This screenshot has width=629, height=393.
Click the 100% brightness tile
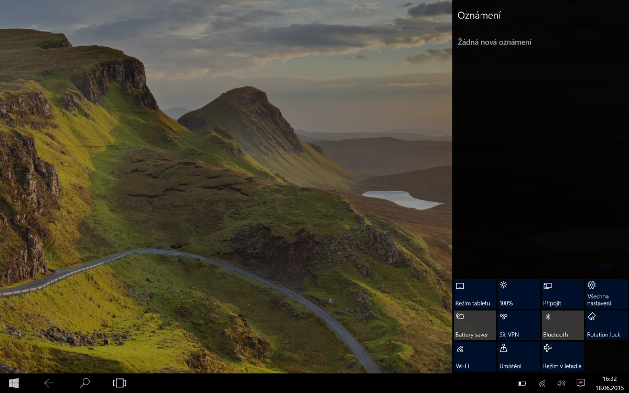pos(518,294)
